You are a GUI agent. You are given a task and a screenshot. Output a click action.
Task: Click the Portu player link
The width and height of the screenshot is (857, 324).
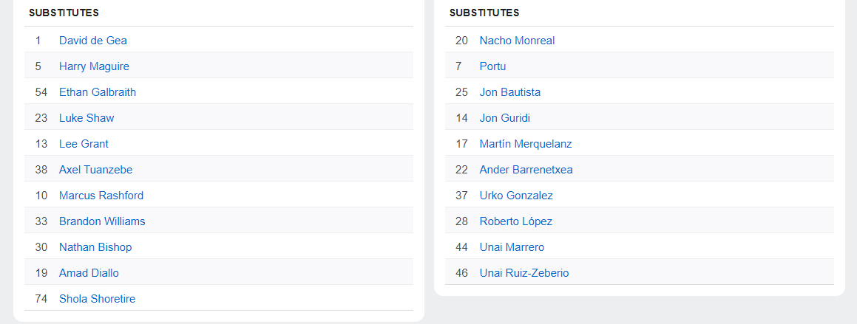point(492,66)
